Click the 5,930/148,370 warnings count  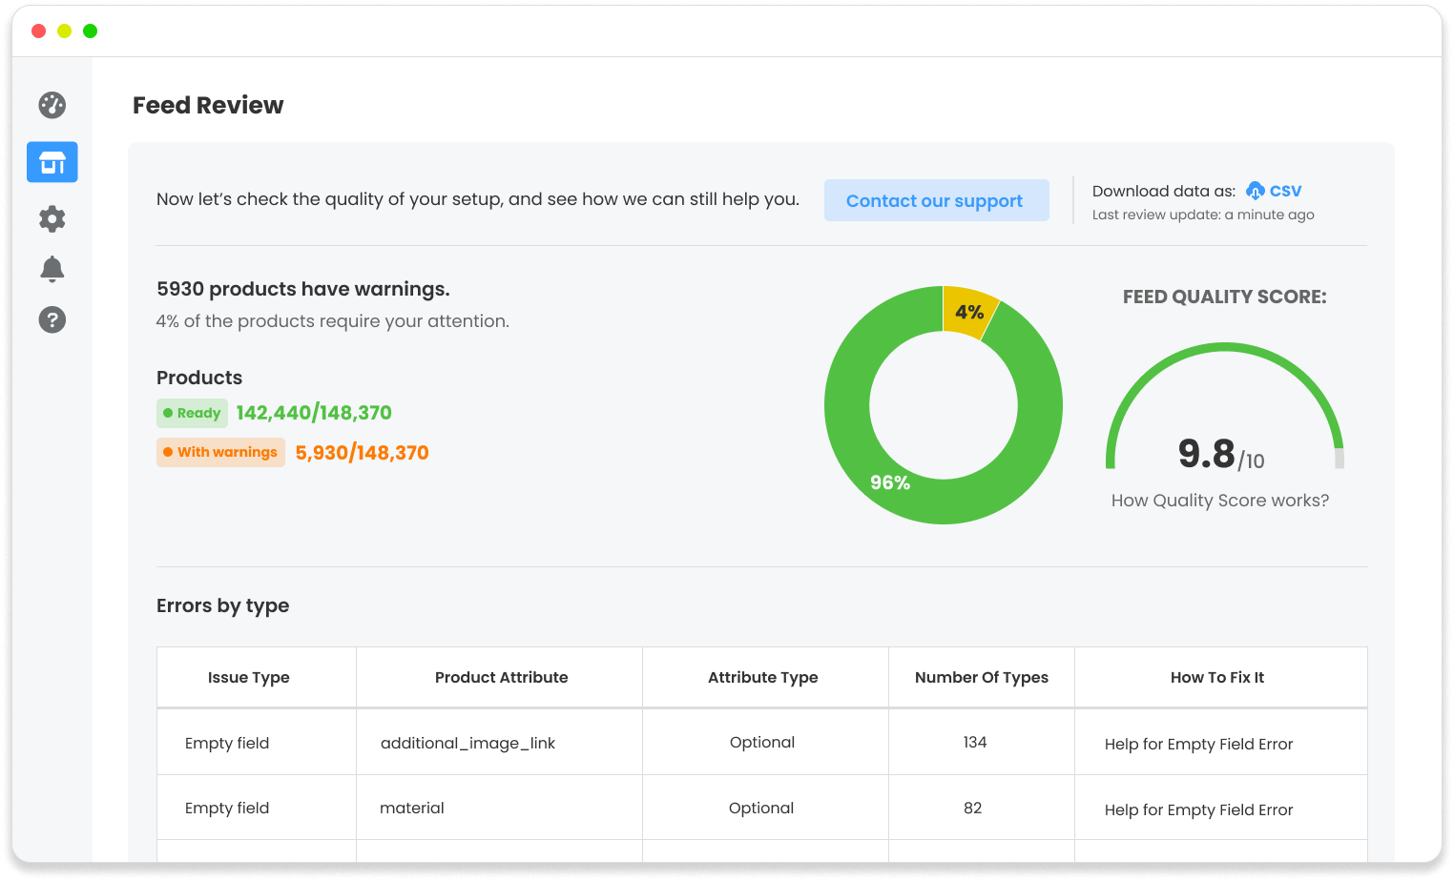pos(362,453)
